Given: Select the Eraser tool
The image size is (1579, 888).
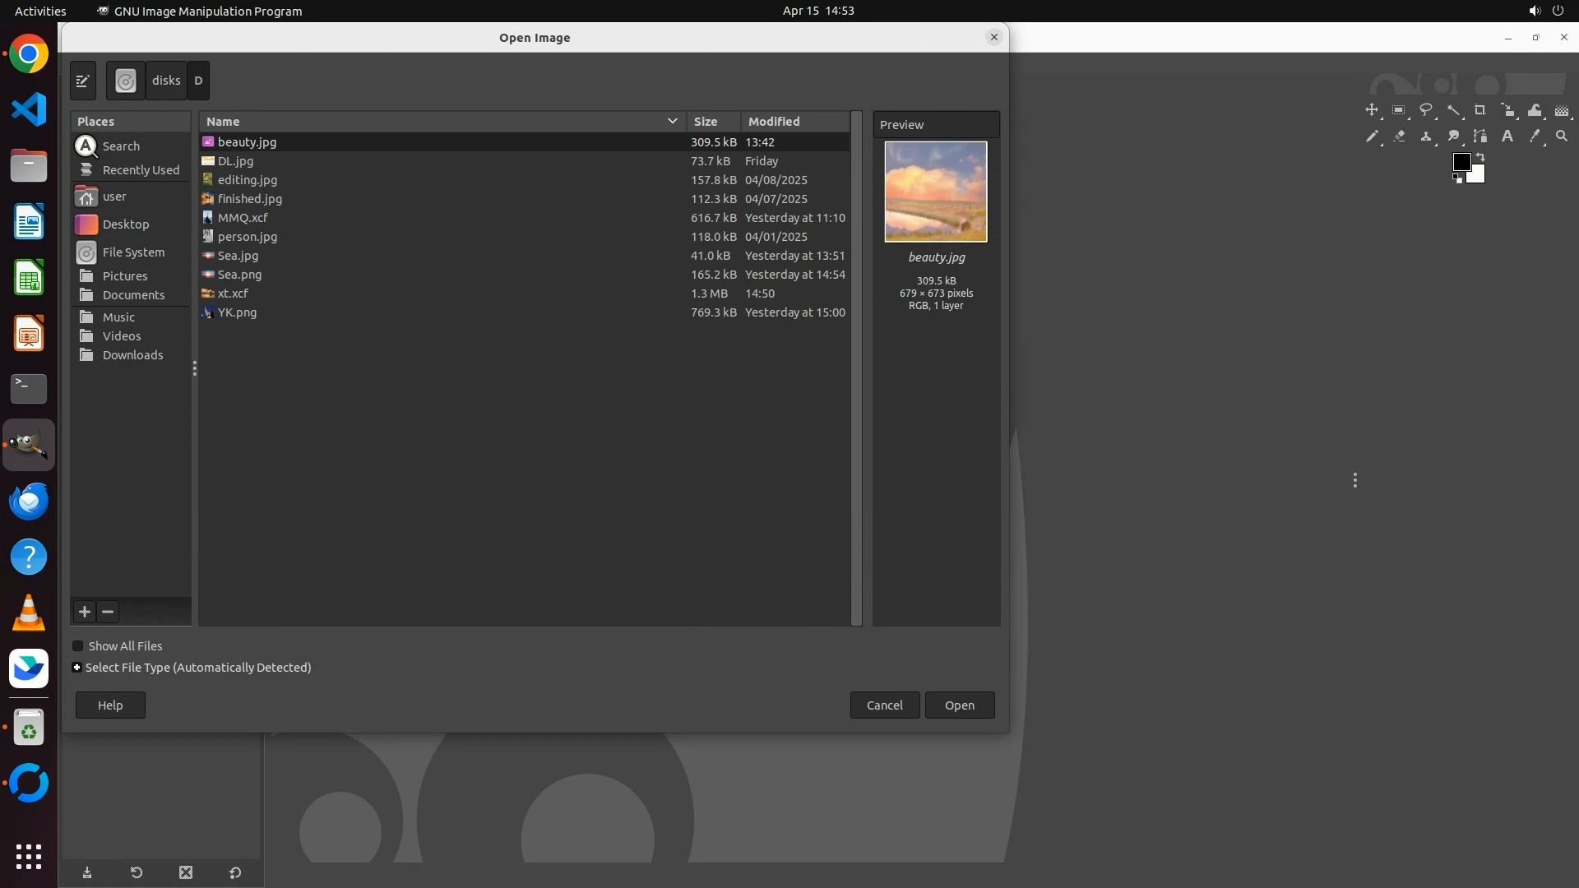Looking at the screenshot, I should click(x=1399, y=136).
